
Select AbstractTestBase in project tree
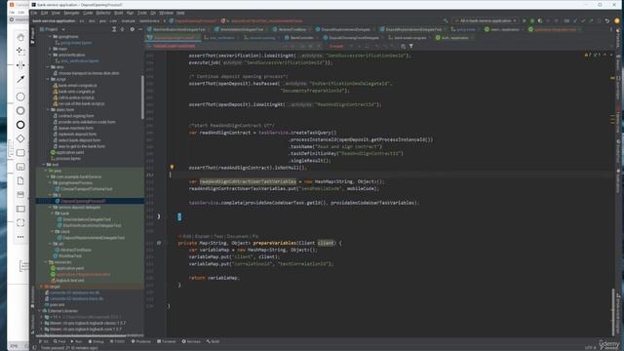pos(76,250)
